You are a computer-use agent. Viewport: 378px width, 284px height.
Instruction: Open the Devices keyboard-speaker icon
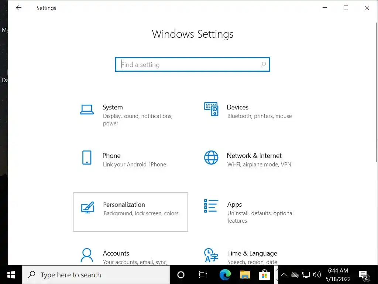point(211,109)
